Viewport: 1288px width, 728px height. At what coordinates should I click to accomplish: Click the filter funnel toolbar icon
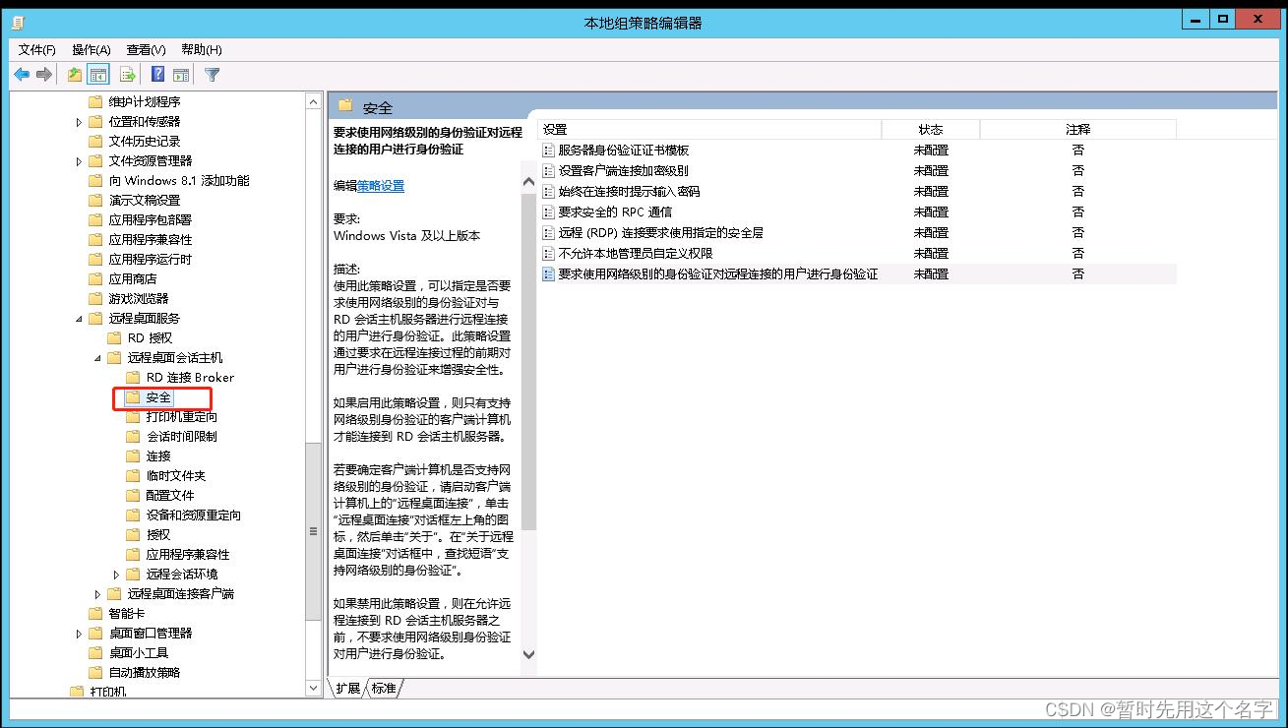click(x=211, y=74)
